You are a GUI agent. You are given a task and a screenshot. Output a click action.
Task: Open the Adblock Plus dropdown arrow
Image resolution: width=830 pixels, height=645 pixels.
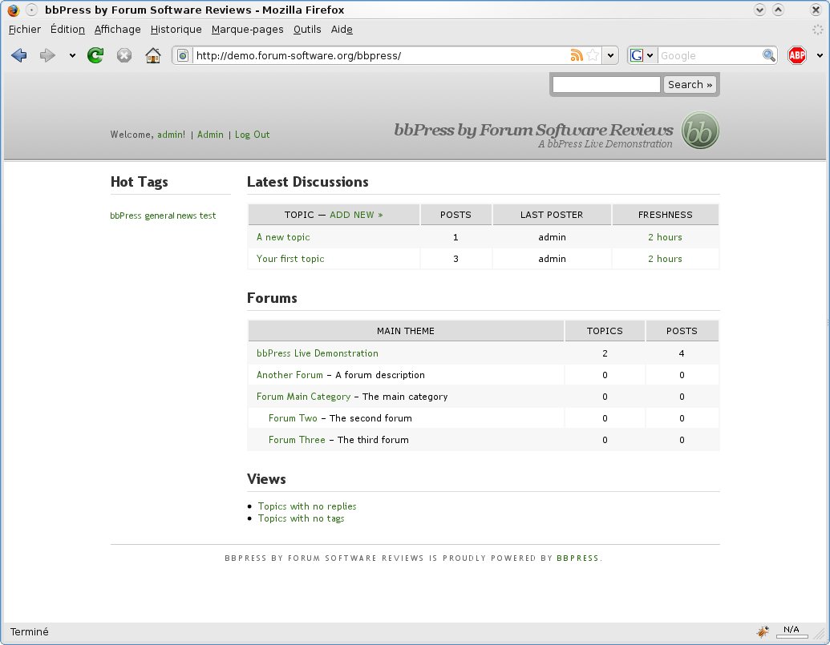tap(820, 55)
